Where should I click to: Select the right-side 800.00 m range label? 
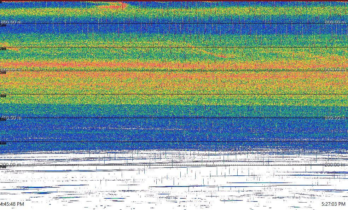point(335,22)
